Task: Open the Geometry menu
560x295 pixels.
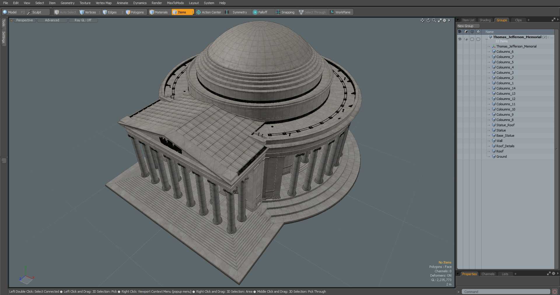Action: [x=67, y=3]
